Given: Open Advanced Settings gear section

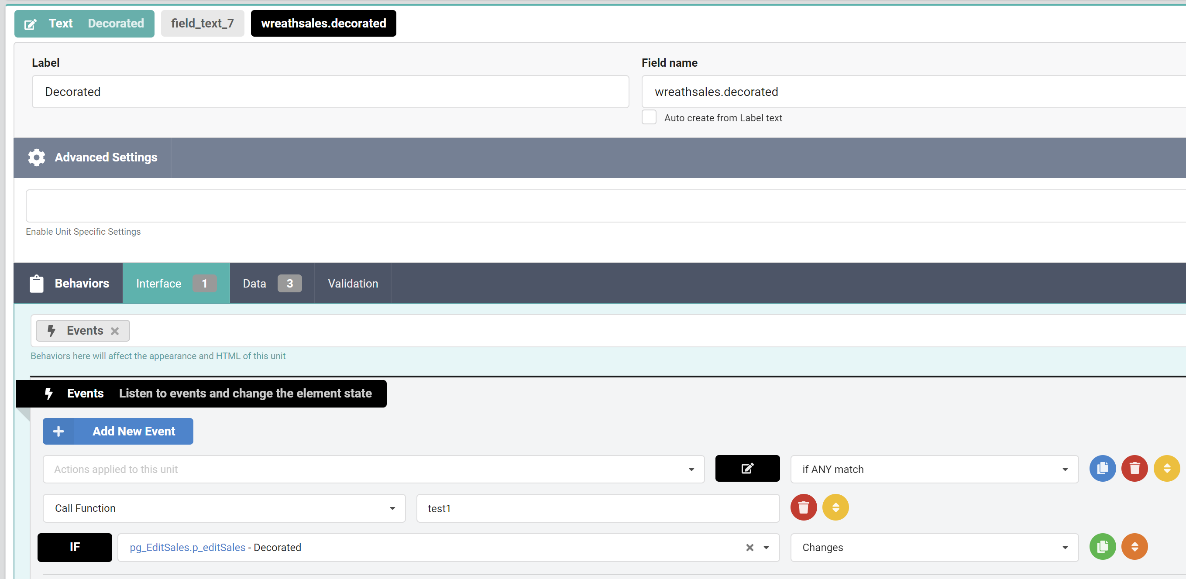Looking at the screenshot, I should tap(92, 158).
